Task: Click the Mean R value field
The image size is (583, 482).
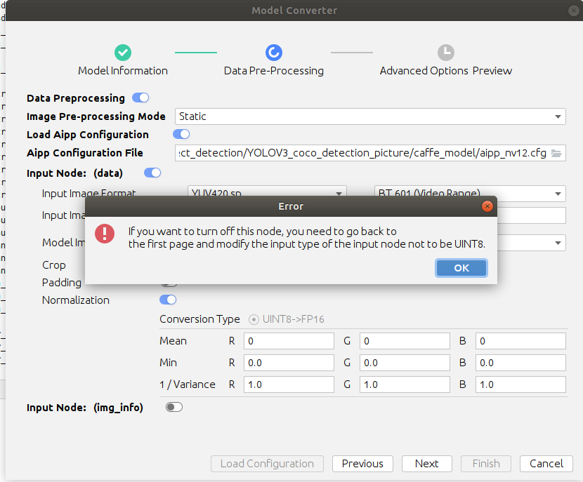Action: [x=289, y=341]
